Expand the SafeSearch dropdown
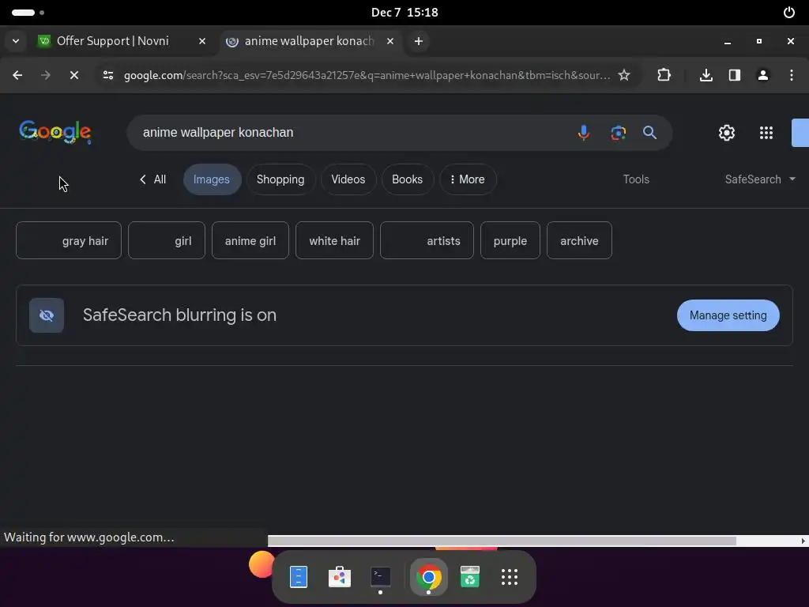This screenshot has width=809, height=607. point(760,179)
